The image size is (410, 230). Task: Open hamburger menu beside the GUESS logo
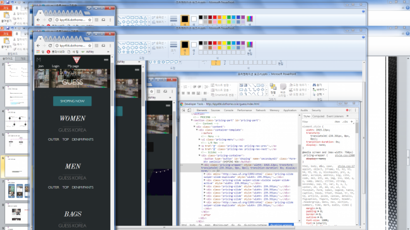(106, 60)
